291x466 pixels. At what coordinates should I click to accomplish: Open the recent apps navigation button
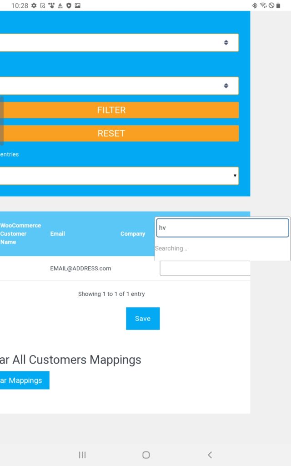pos(82,455)
